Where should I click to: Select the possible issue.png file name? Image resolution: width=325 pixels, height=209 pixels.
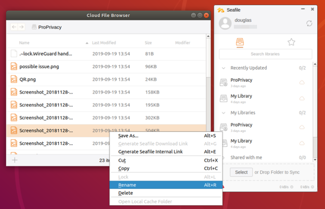click(39, 67)
